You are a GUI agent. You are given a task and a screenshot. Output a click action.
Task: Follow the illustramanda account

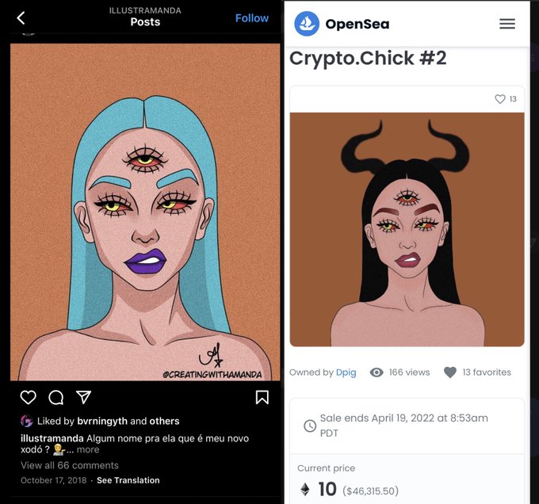[x=252, y=18]
